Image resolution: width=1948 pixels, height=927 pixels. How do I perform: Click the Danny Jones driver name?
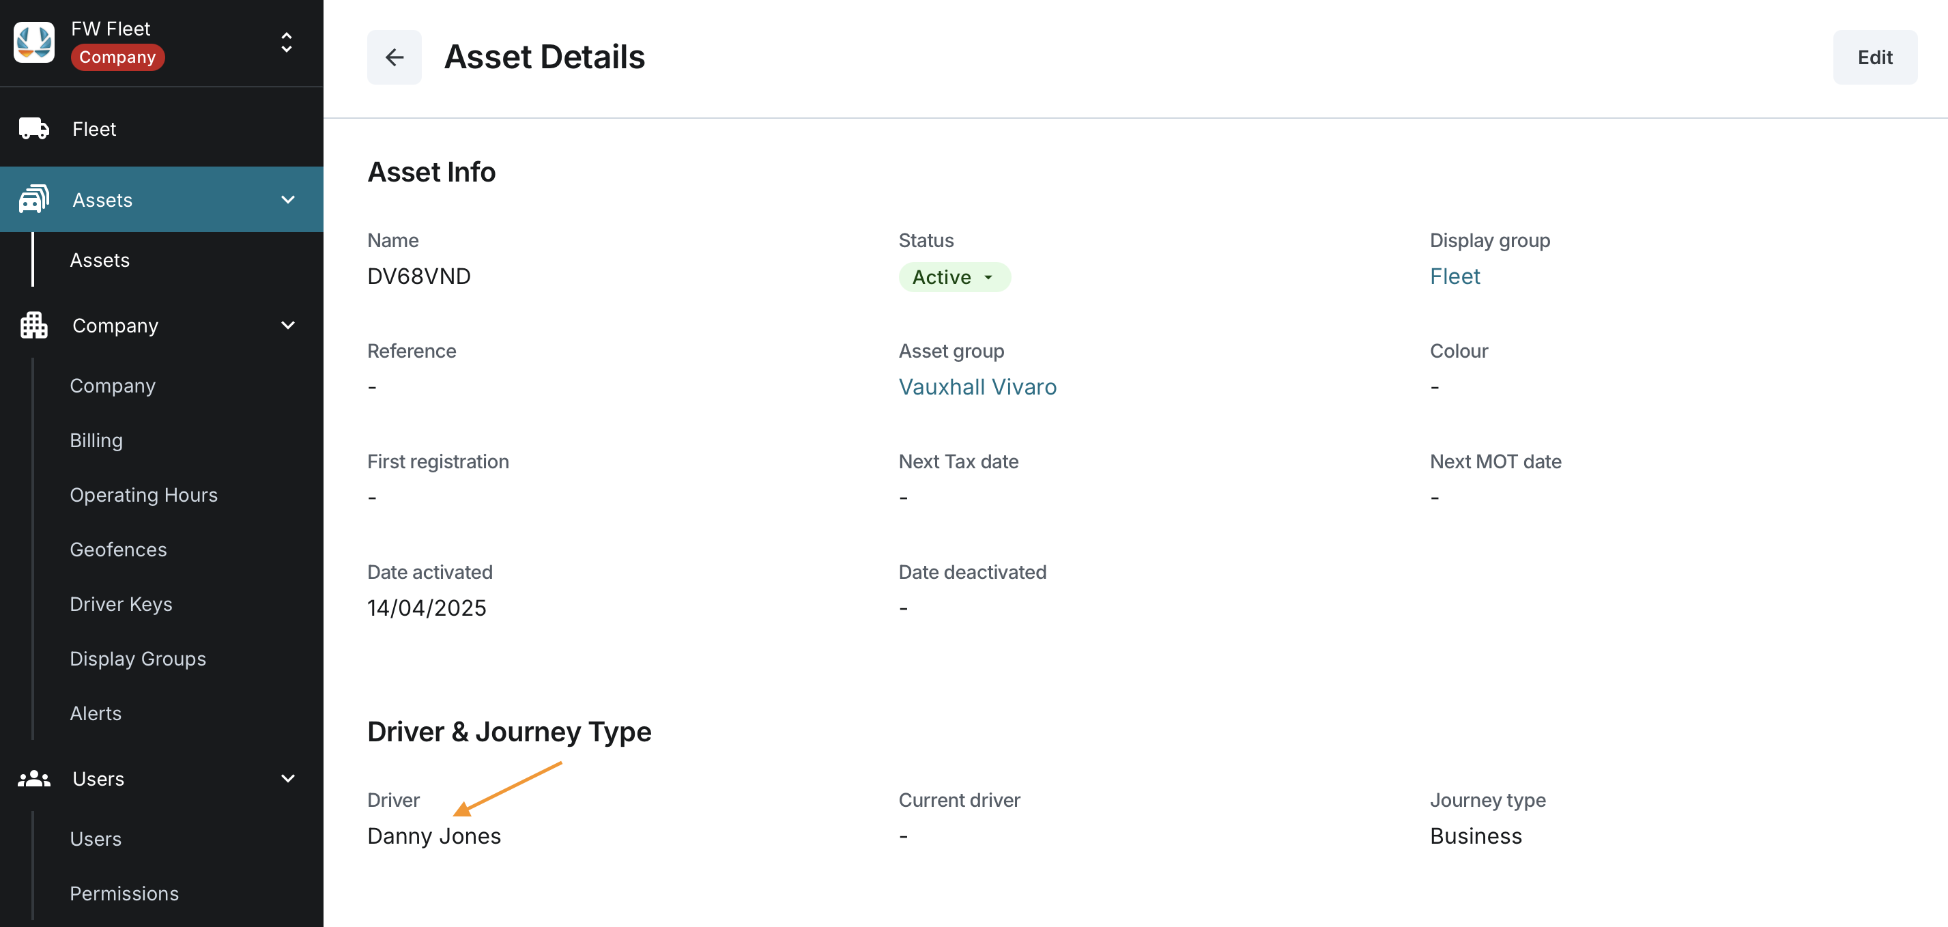point(434,836)
